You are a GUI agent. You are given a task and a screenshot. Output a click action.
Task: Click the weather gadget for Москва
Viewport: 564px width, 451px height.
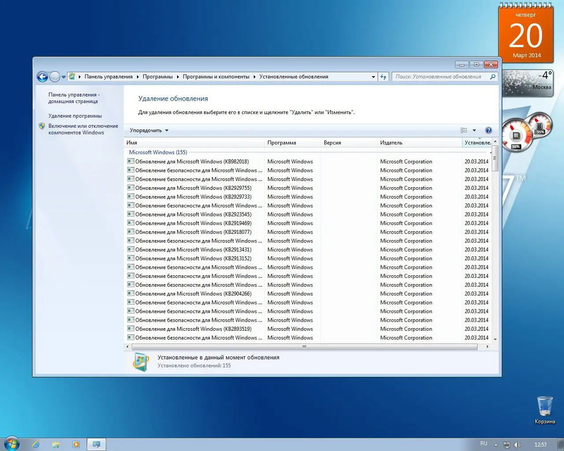[527, 83]
